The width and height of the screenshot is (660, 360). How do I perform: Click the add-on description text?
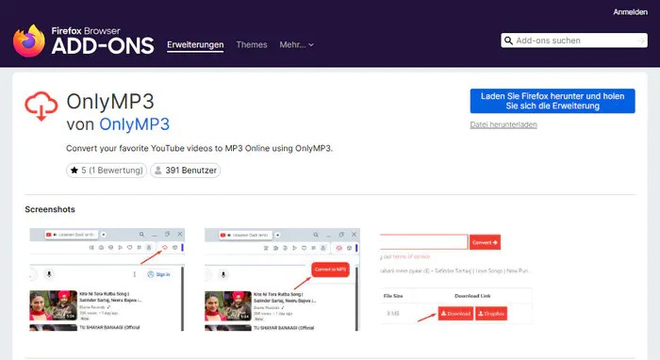pyautogui.click(x=199, y=148)
